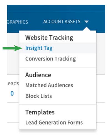Switch to the partially visible Demographics tab
112x136 pixels.
click(x=17, y=22)
